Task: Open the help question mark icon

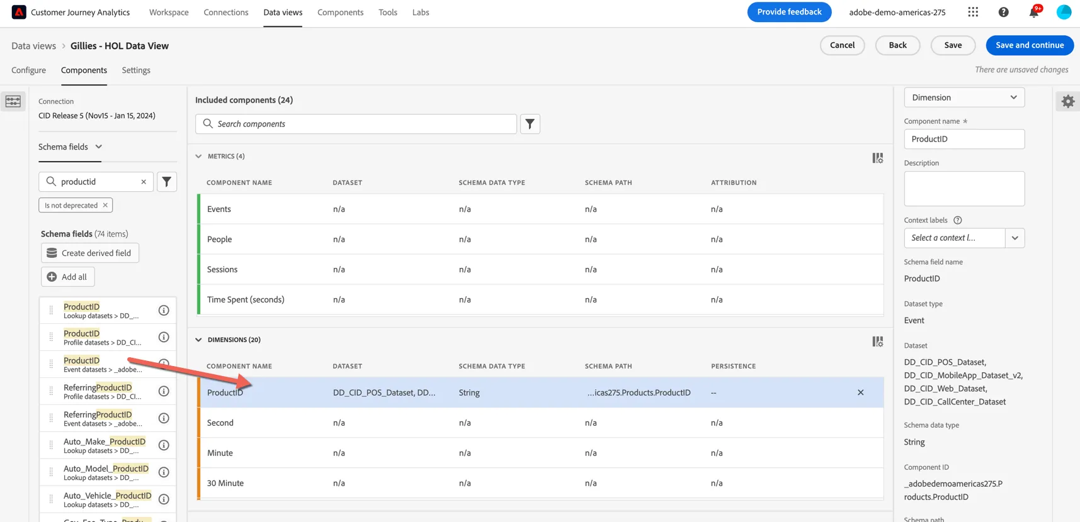Action: 1004,12
